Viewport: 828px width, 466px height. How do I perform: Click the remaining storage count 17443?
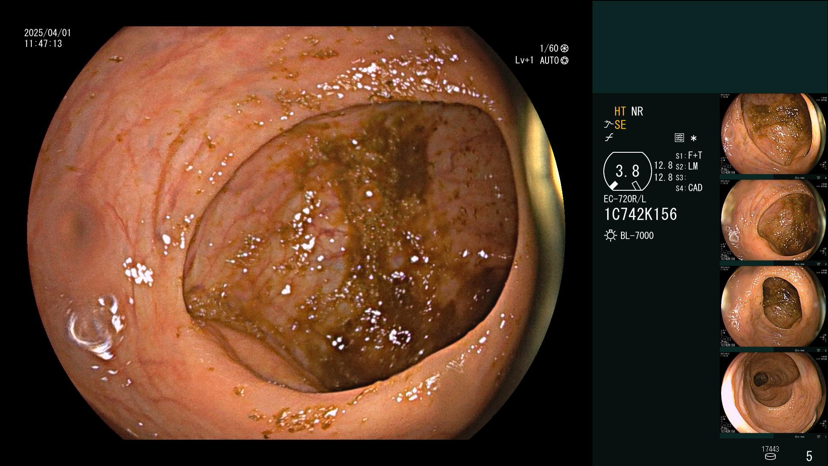click(770, 449)
